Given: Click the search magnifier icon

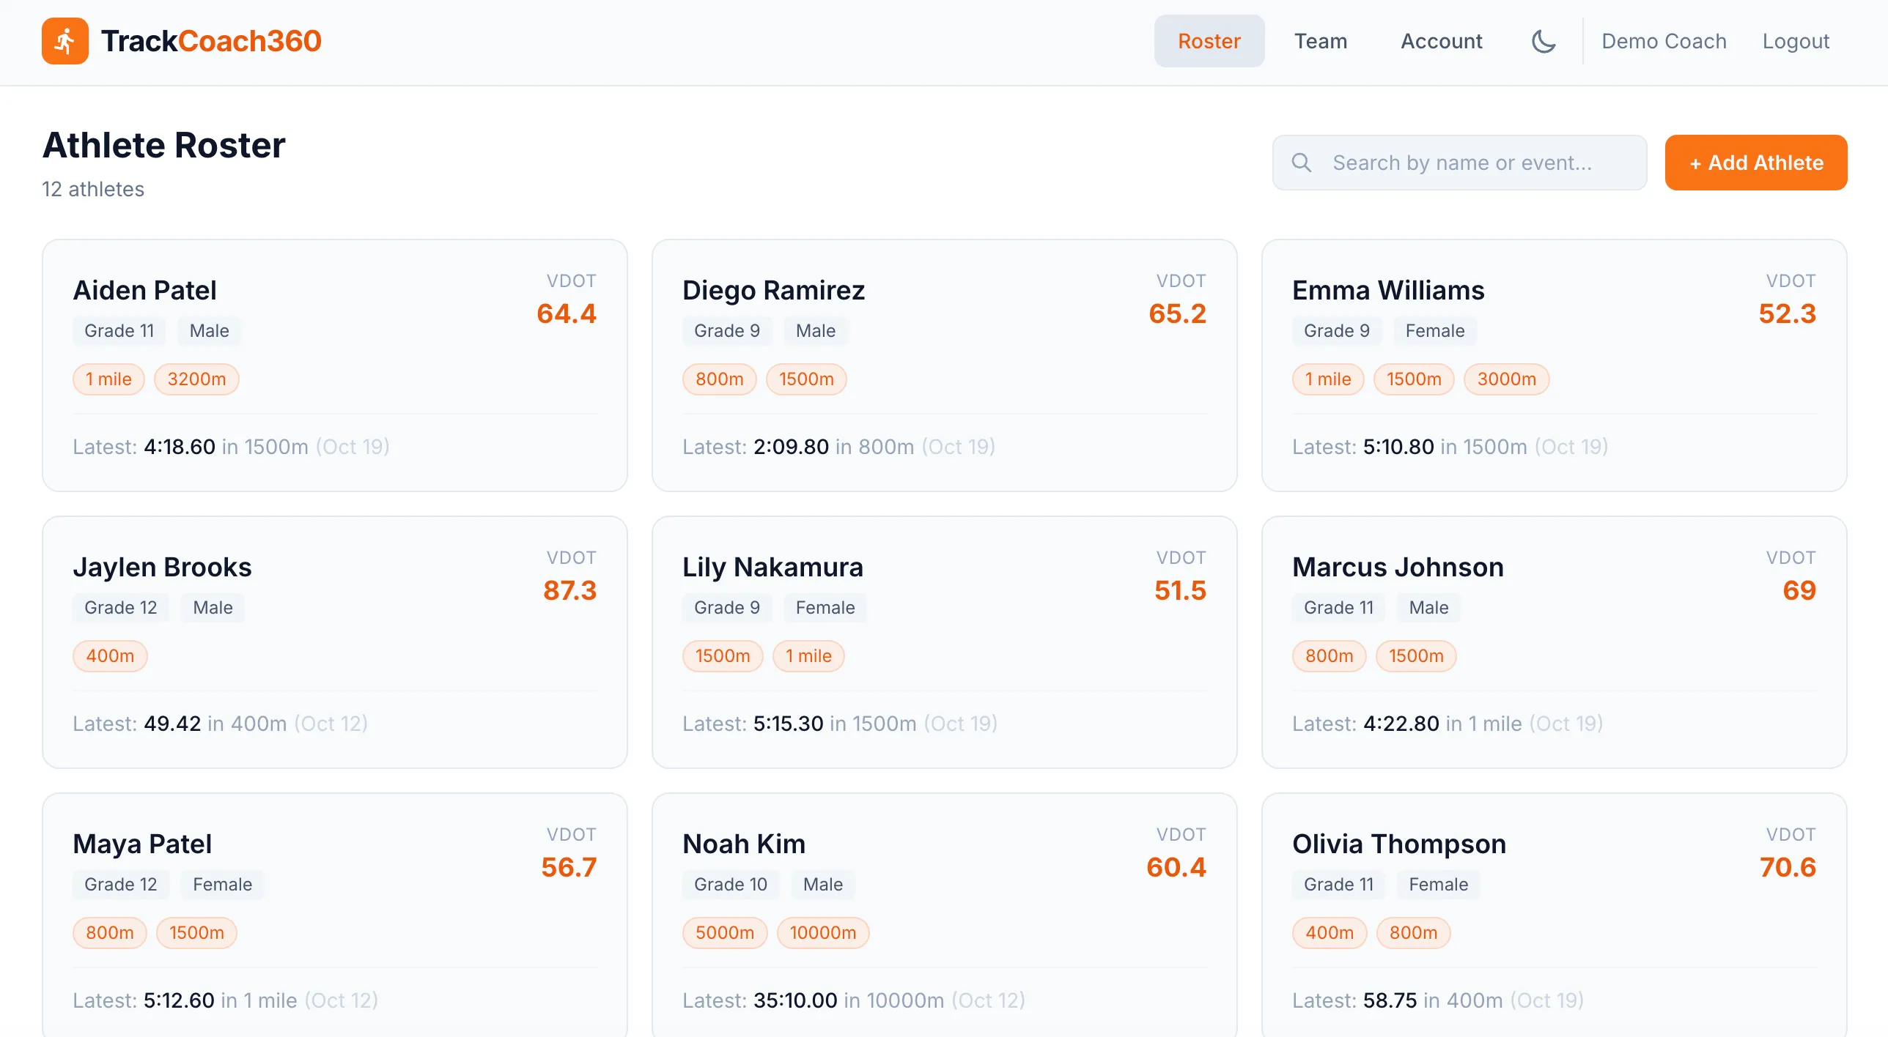Looking at the screenshot, I should 1302,162.
